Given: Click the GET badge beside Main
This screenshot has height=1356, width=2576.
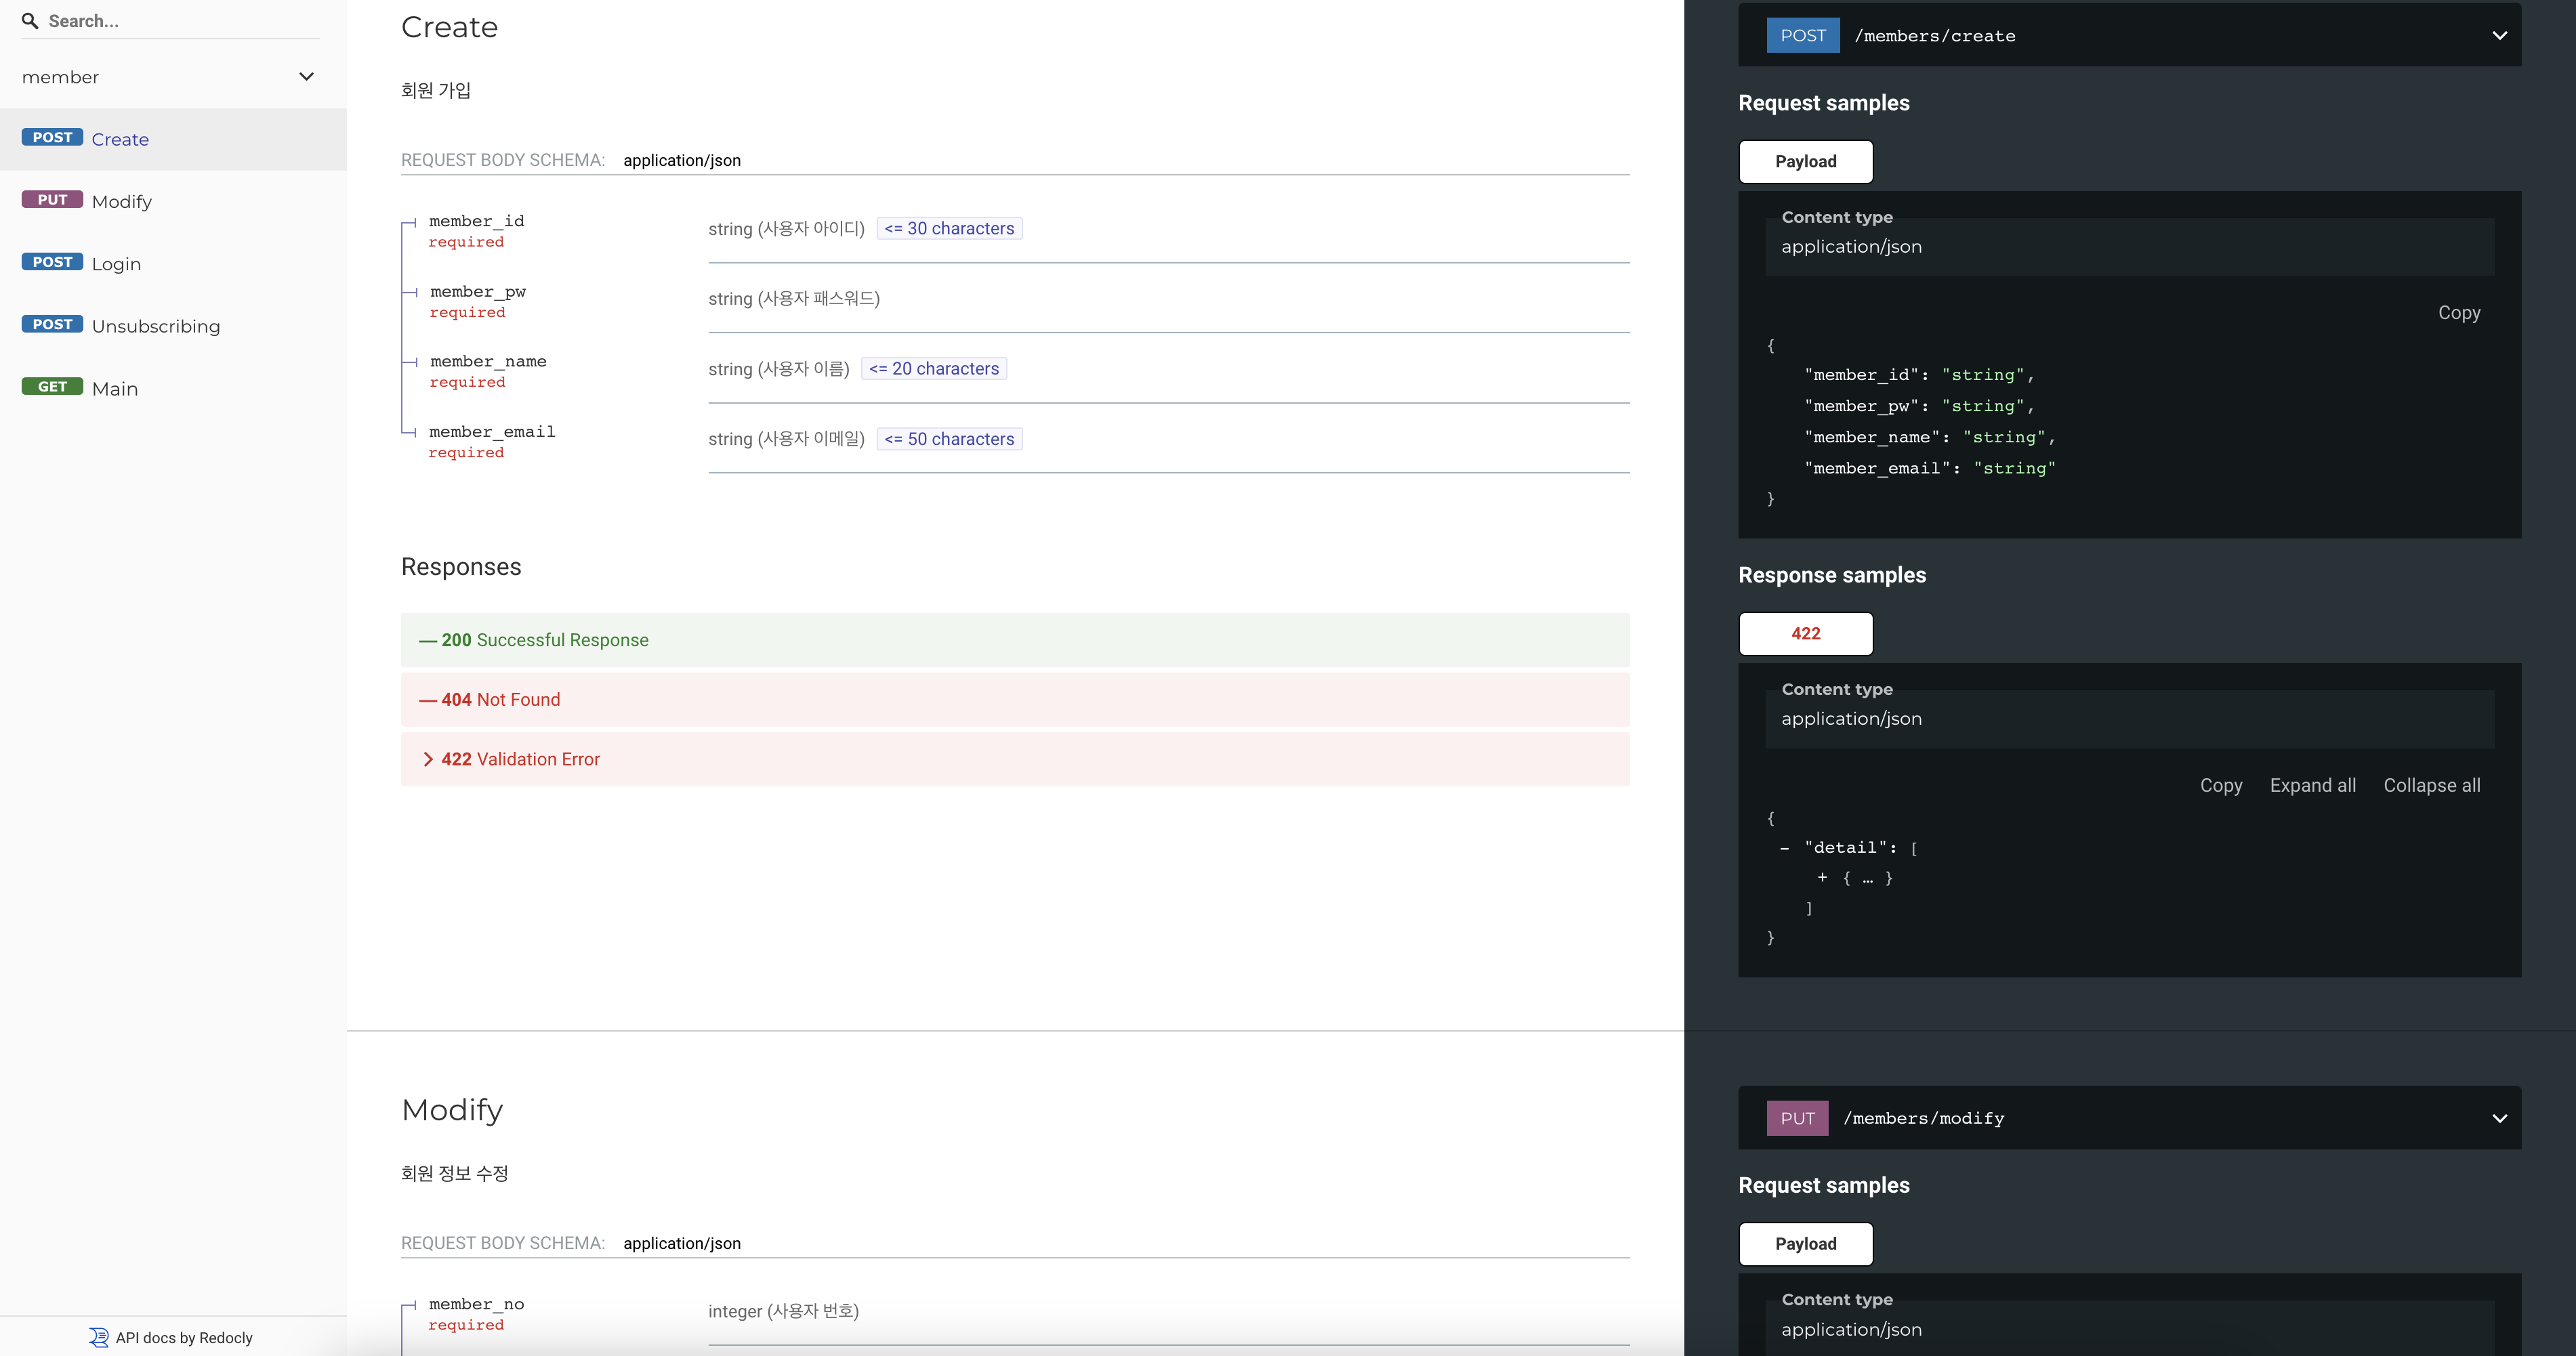Looking at the screenshot, I should click(x=52, y=387).
